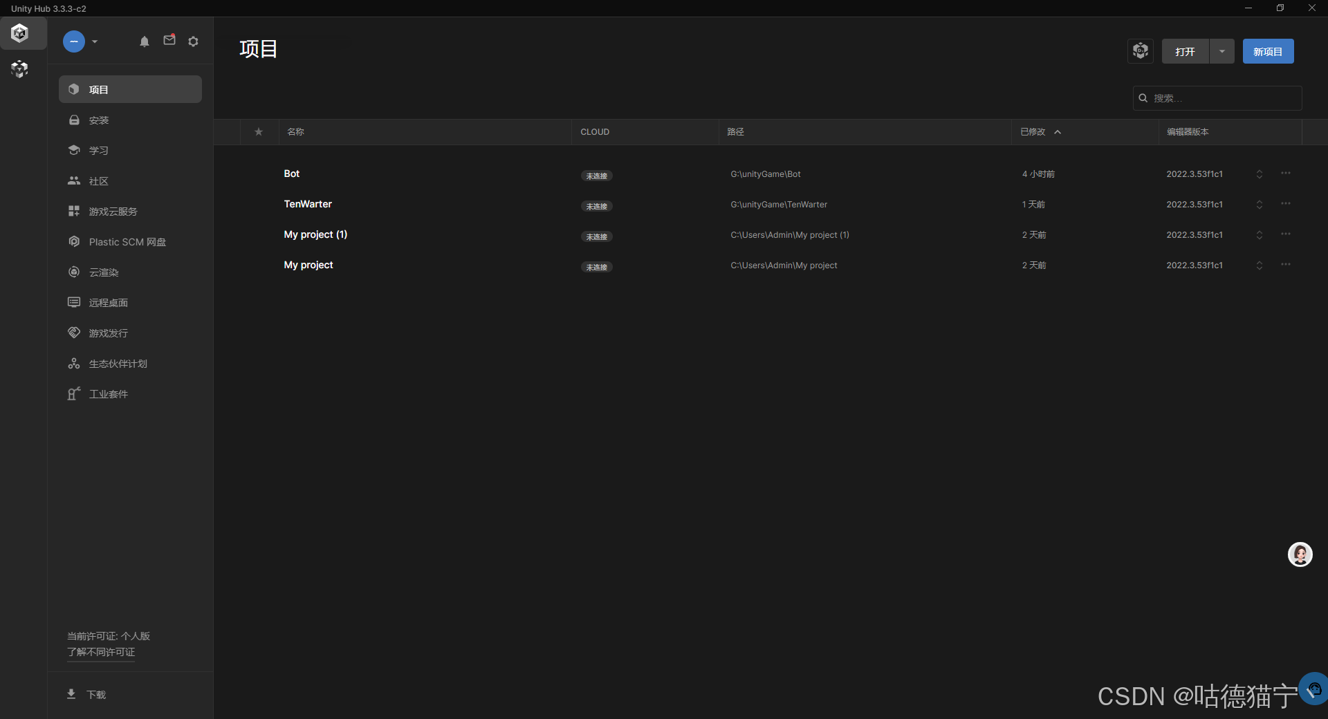This screenshot has width=1328, height=719.
Task: Create a project with 新项目 button
Action: point(1269,51)
